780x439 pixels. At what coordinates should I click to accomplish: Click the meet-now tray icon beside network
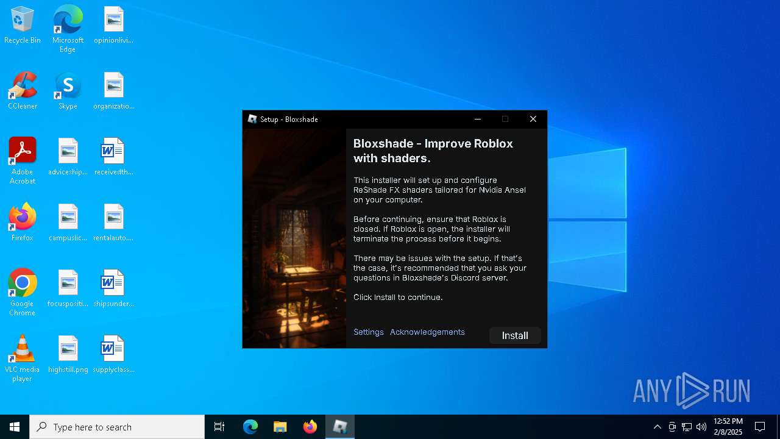pos(672,427)
